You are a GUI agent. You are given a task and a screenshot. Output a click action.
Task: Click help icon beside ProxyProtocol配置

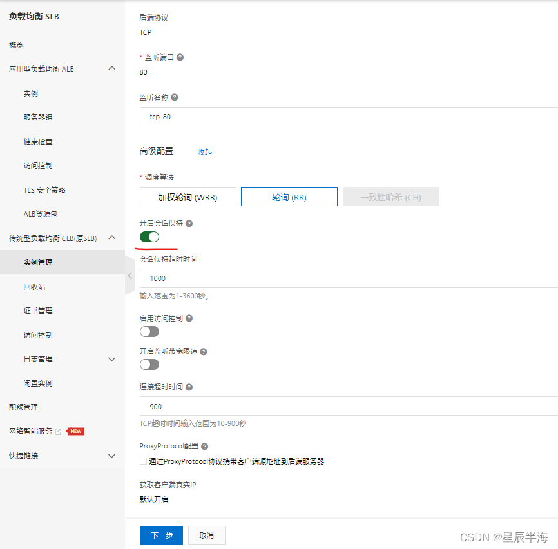(x=205, y=446)
